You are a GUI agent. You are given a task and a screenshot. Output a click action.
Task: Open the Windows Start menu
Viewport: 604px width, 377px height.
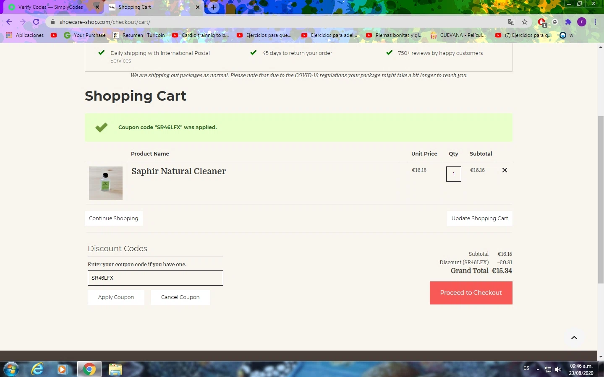pyautogui.click(x=11, y=369)
